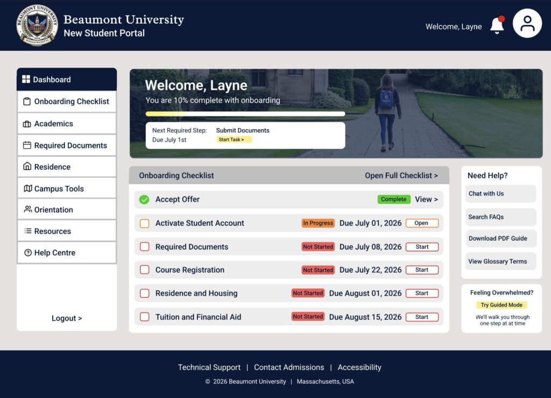Viewport: 551px width, 398px height.
Task: Expand Open Full Checklist link
Action: click(401, 176)
